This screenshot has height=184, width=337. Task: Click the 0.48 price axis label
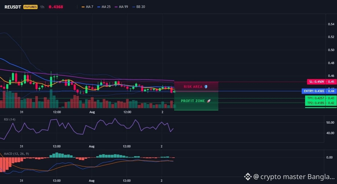(x=331, y=63)
